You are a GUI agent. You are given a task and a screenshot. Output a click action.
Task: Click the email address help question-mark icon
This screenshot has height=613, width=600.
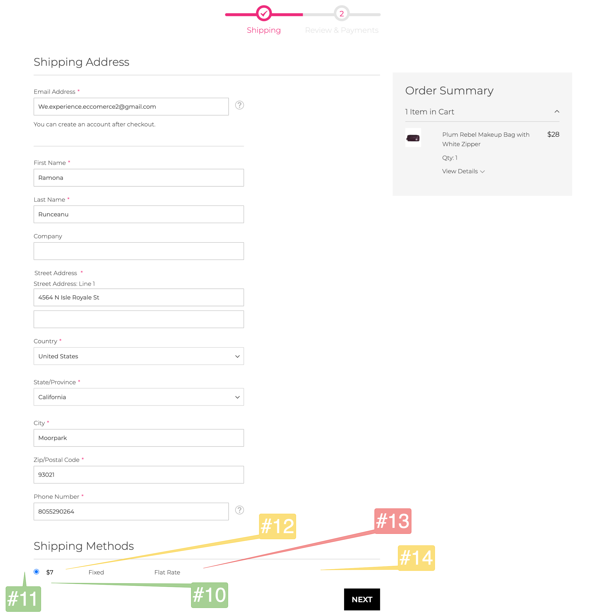239,105
